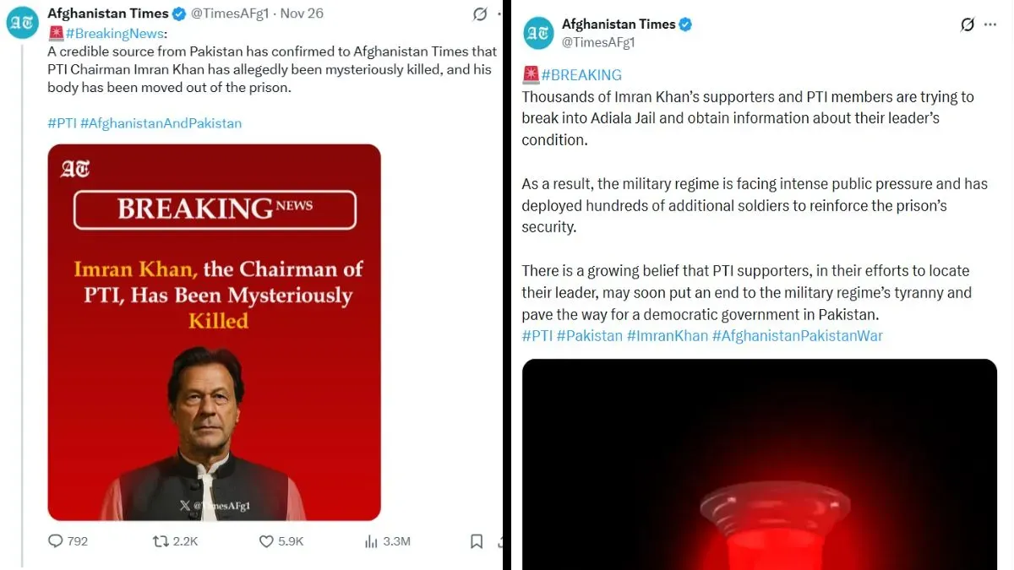
Task: Like the Nov 26 tweet via the heart icon
Action: click(x=266, y=540)
